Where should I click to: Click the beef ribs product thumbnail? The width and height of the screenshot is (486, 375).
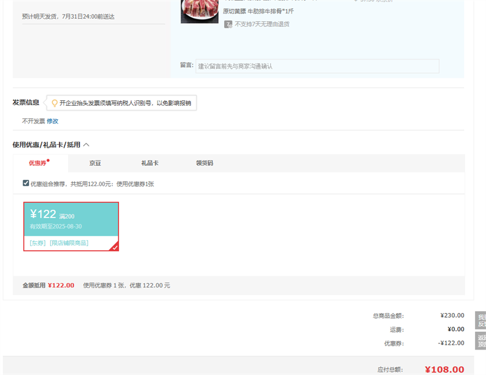coord(199,11)
